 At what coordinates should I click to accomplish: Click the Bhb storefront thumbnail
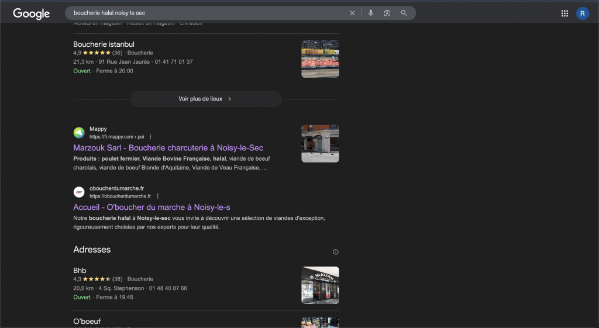(320, 285)
